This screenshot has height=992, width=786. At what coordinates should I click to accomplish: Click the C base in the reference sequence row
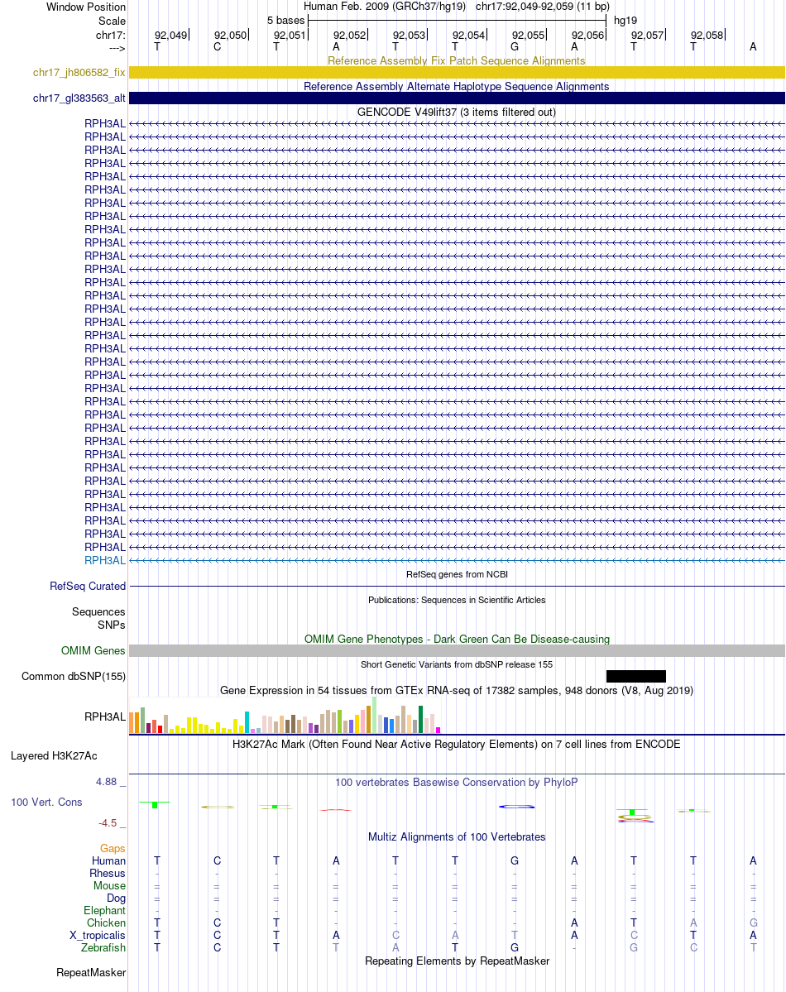pyautogui.click(x=217, y=47)
